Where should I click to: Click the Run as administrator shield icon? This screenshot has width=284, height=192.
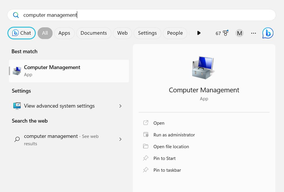pyautogui.click(x=146, y=135)
